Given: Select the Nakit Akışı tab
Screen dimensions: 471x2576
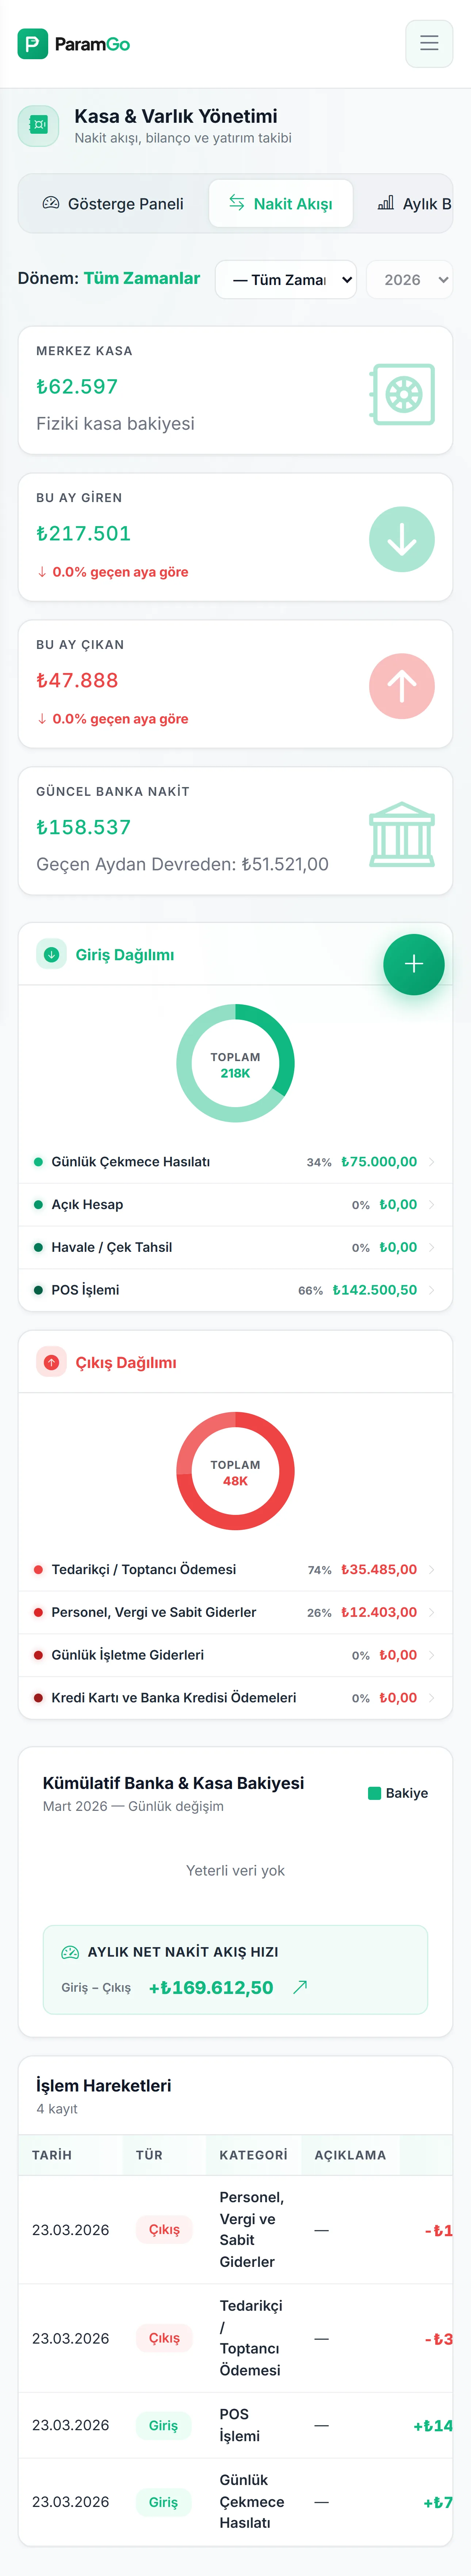Looking at the screenshot, I should [x=281, y=204].
